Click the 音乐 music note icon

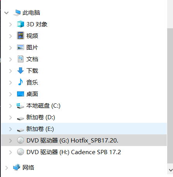[x=20, y=82]
